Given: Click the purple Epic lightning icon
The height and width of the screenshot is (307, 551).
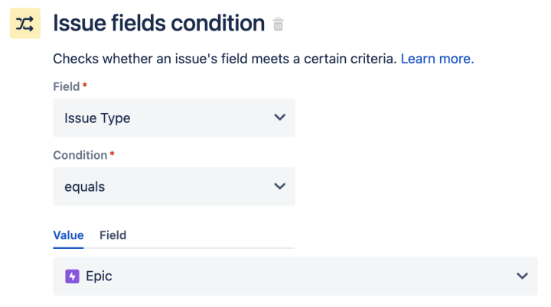Looking at the screenshot, I should tap(72, 276).
